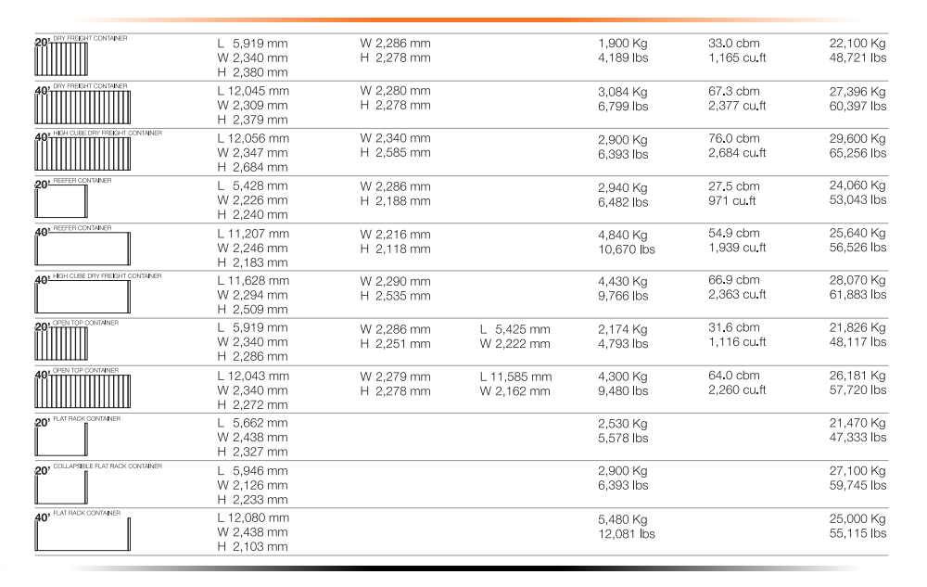Click the 20' Flat Rack Container diagram
Screen dimensions: 927x587
[x=61, y=440]
